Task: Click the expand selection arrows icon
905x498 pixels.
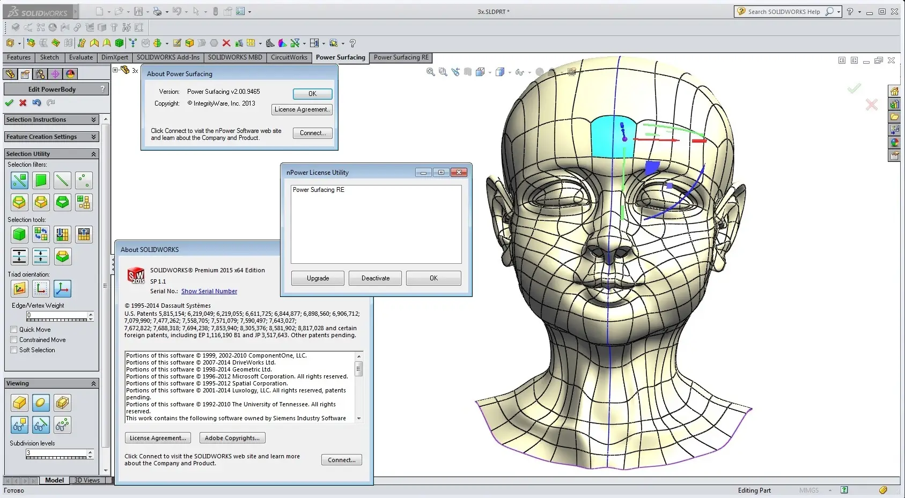Action: 19,256
